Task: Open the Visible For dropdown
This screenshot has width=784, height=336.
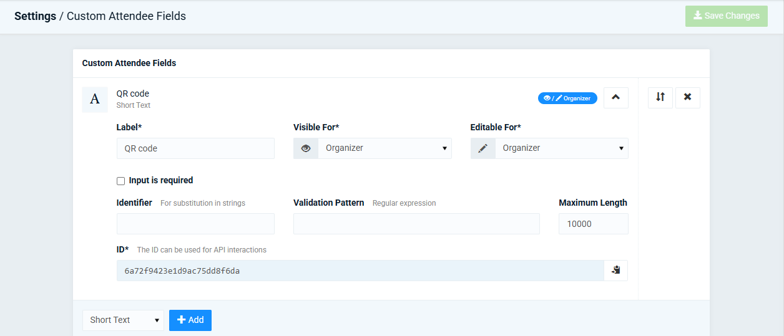Action: [x=385, y=148]
